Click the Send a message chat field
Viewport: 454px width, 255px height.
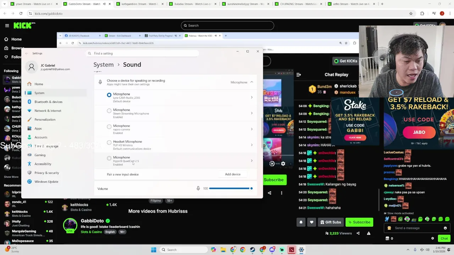pyautogui.click(x=417, y=228)
